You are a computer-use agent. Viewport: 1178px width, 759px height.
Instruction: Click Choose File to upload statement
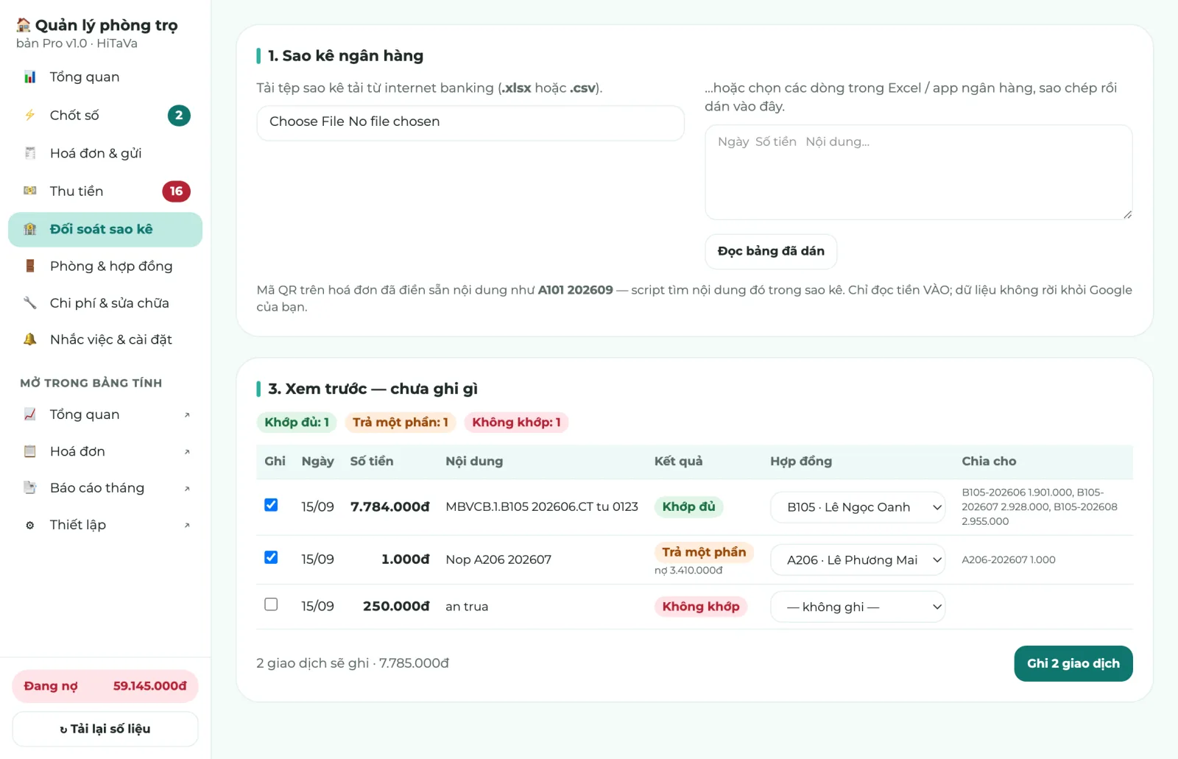click(307, 122)
